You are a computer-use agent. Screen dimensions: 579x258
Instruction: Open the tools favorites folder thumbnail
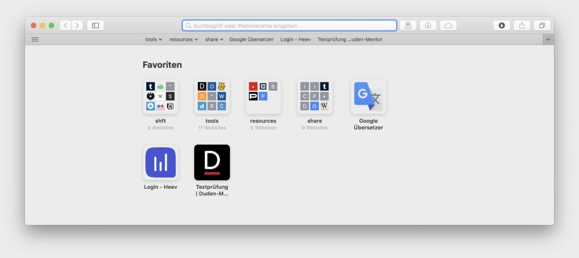tap(212, 96)
